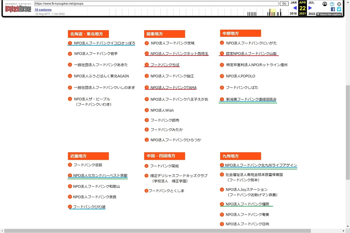Viewport: 350px width, 233px height.
Task: Open the 18 captures link
Action: [43, 10]
